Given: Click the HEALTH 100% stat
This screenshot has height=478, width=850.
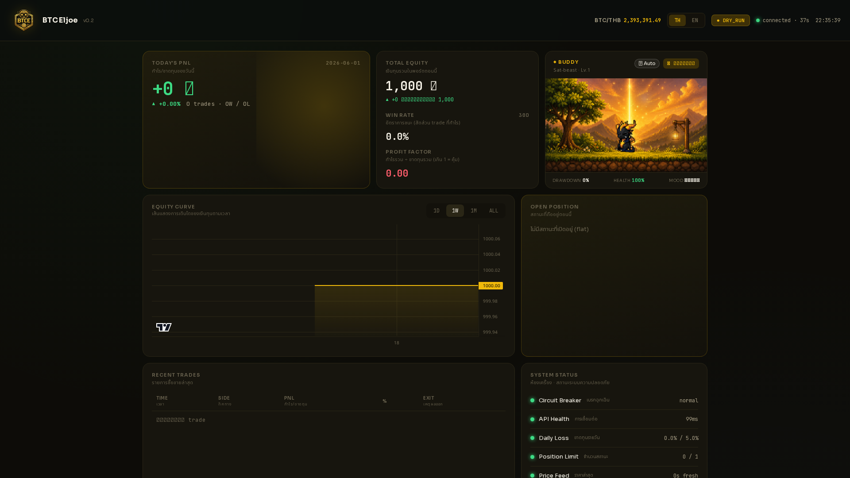Looking at the screenshot, I should click(x=629, y=181).
